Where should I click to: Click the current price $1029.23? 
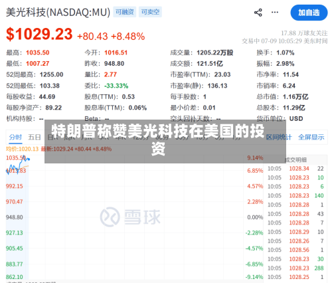[39, 34]
